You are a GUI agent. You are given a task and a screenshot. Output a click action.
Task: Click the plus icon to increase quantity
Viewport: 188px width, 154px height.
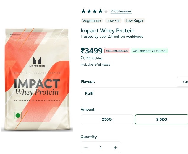click(115, 148)
